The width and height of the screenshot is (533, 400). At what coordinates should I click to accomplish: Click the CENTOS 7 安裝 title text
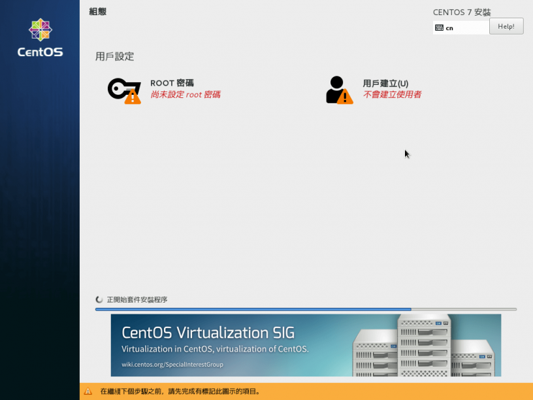[x=461, y=12]
